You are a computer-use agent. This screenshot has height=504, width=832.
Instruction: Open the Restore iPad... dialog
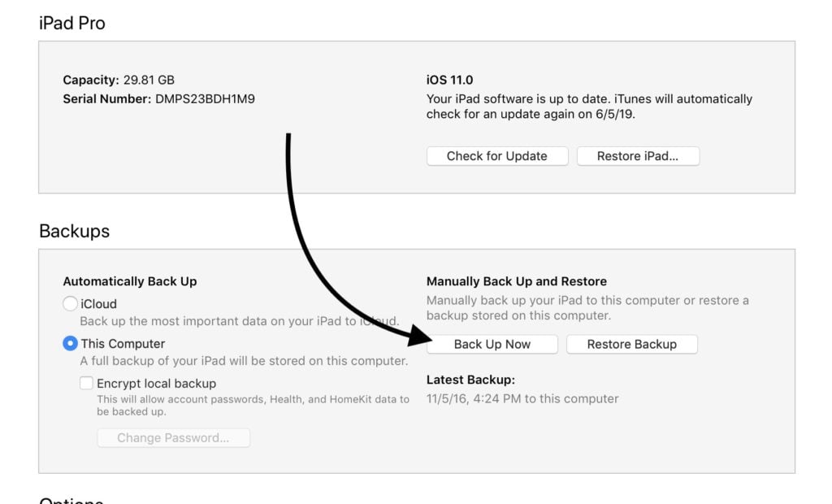tap(638, 156)
